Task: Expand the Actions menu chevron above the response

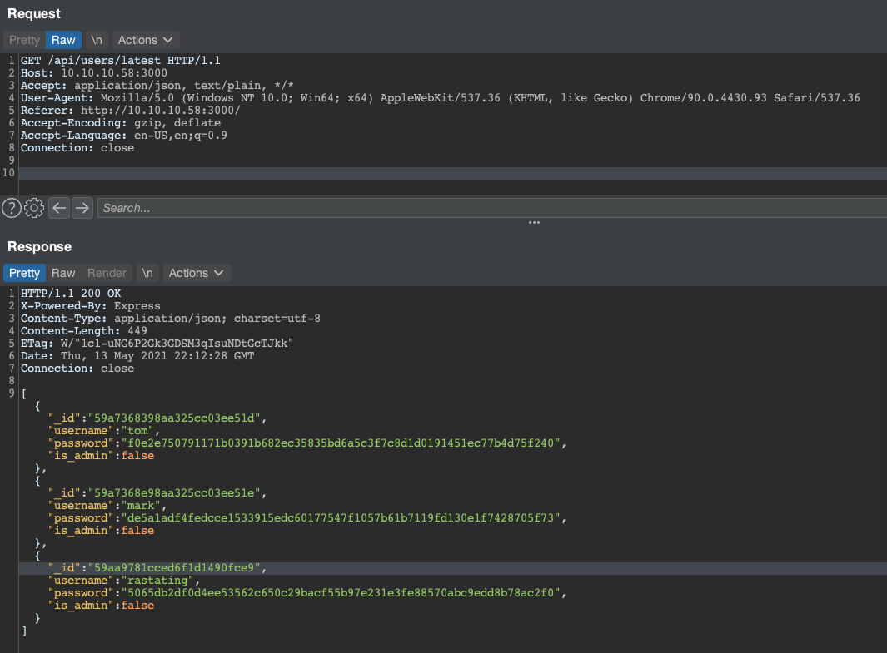Action: click(x=219, y=273)
